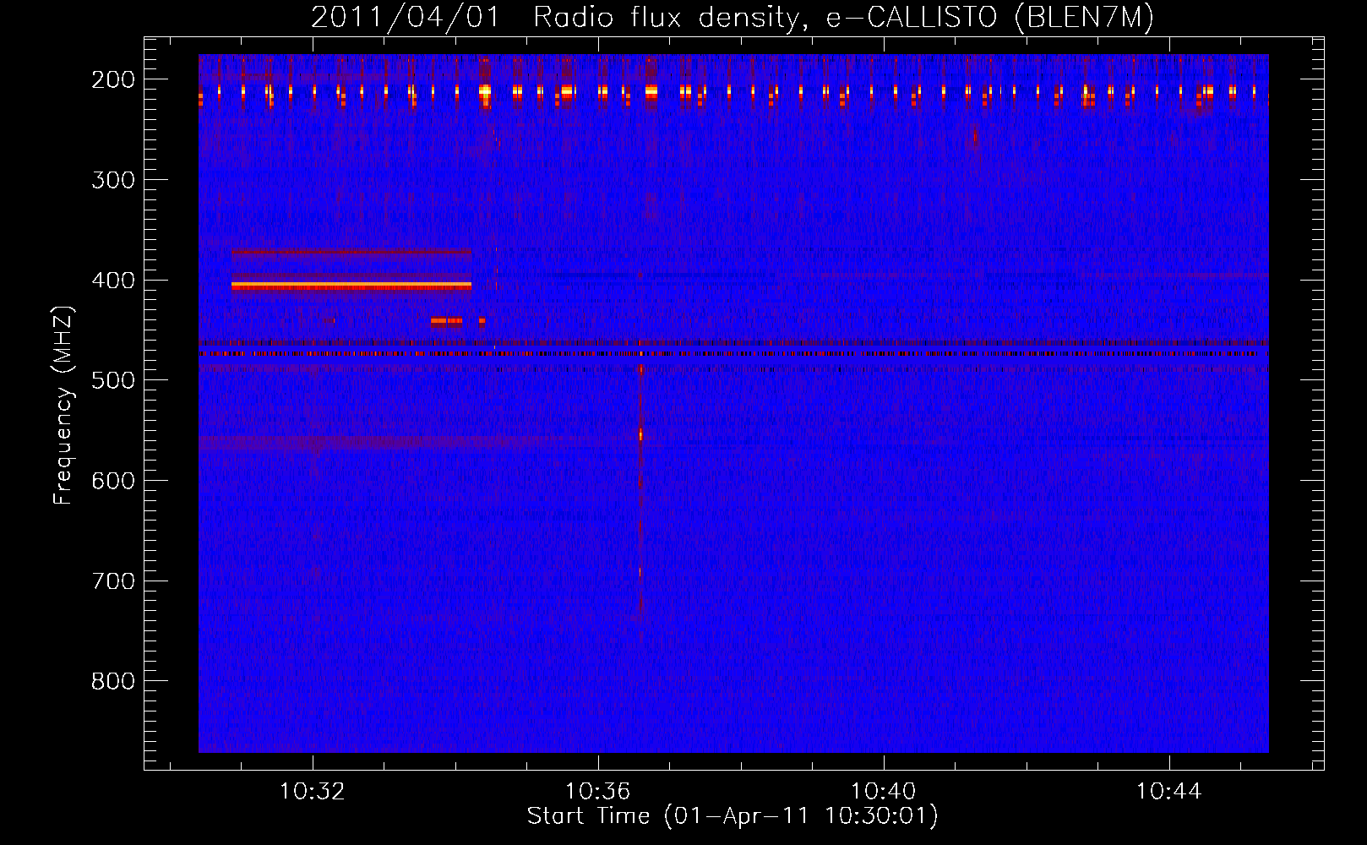Viewport: 1367px width, 845px height.
Task: Click the plot title '2011/04/01 Radio flux density, e-CALLISTO (BLEN7M)'
Action: coord(733,17)
